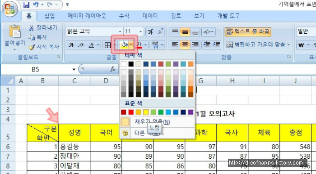Decrease font size with small 가 button
This screenshot has width=316, height=174.
(x=160, y=31)
